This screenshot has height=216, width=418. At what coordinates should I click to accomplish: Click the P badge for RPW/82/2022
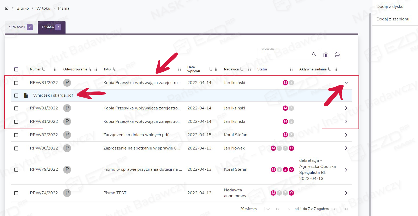pyautogui.click(x=67, y=135)
